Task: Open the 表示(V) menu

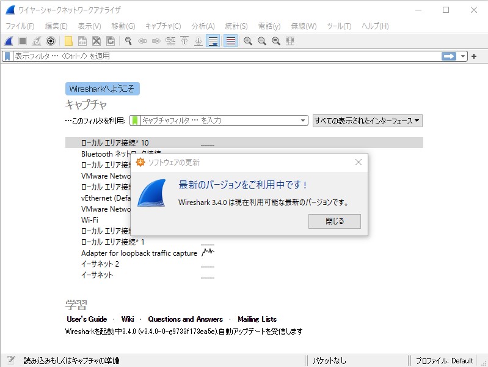Action: point(89,26)
